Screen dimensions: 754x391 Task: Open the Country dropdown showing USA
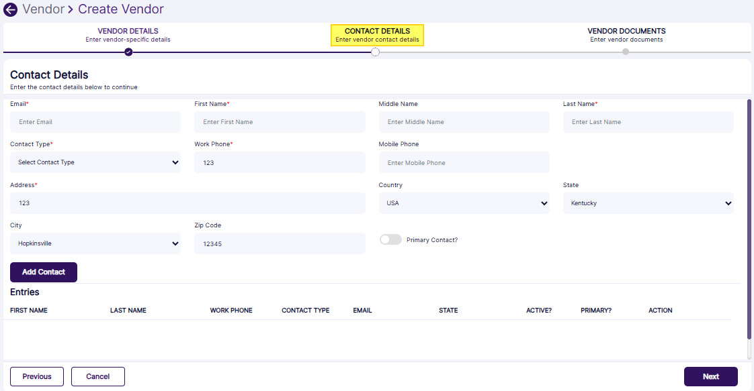(464, 203)
